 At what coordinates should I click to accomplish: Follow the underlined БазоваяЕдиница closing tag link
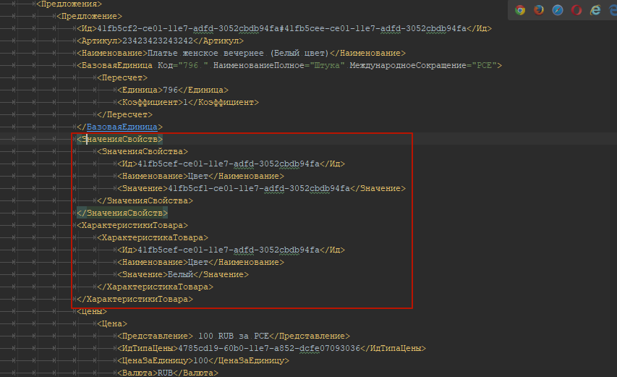(x=122, y=127)
